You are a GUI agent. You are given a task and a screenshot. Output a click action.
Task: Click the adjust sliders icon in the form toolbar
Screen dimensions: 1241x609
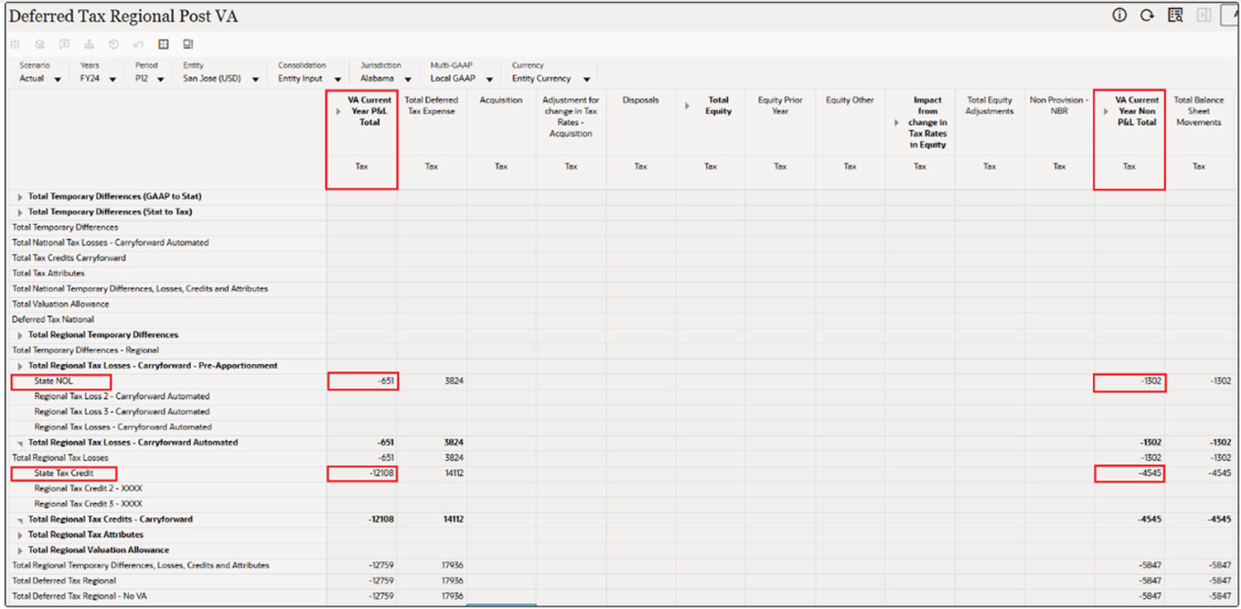15,45
